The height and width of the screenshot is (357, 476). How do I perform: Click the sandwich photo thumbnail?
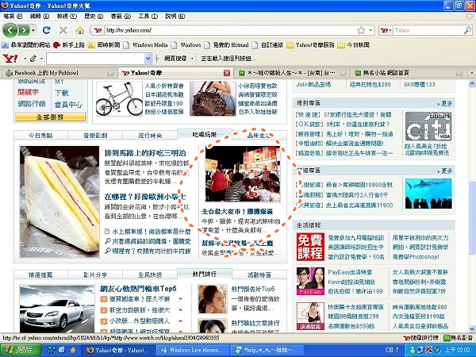pyautogui.click(x=59, y=202)
